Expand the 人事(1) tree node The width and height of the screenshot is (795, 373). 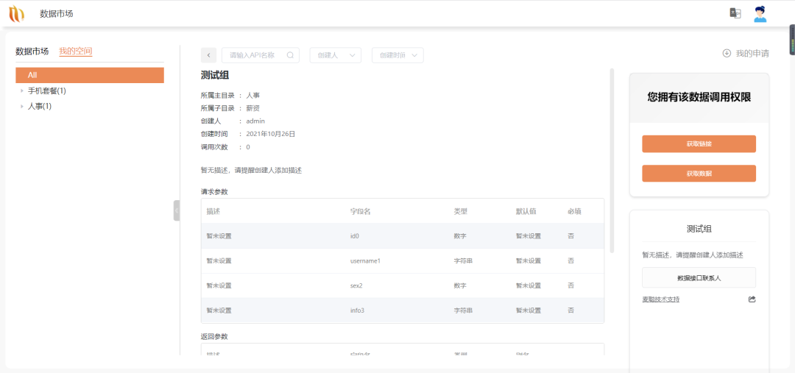[x=22, y=107]
